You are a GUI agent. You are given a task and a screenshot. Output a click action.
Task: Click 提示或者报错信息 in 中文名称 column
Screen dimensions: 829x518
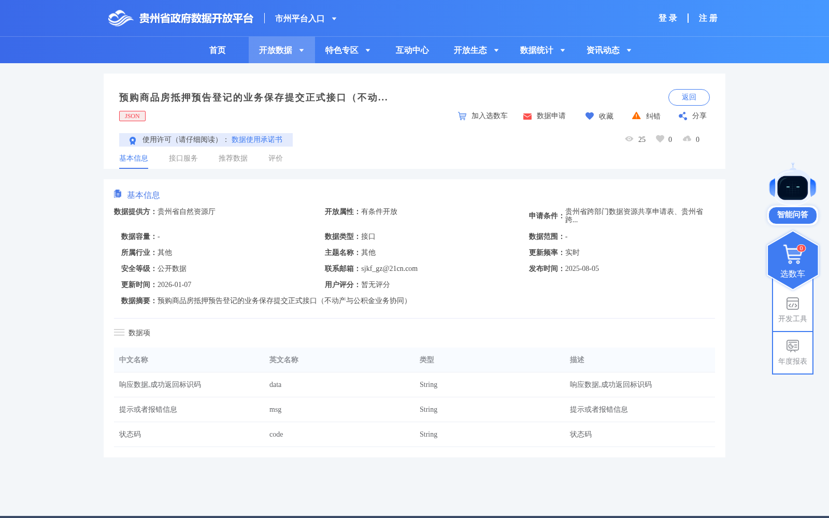pyautogui.click(x=148, y=410)
